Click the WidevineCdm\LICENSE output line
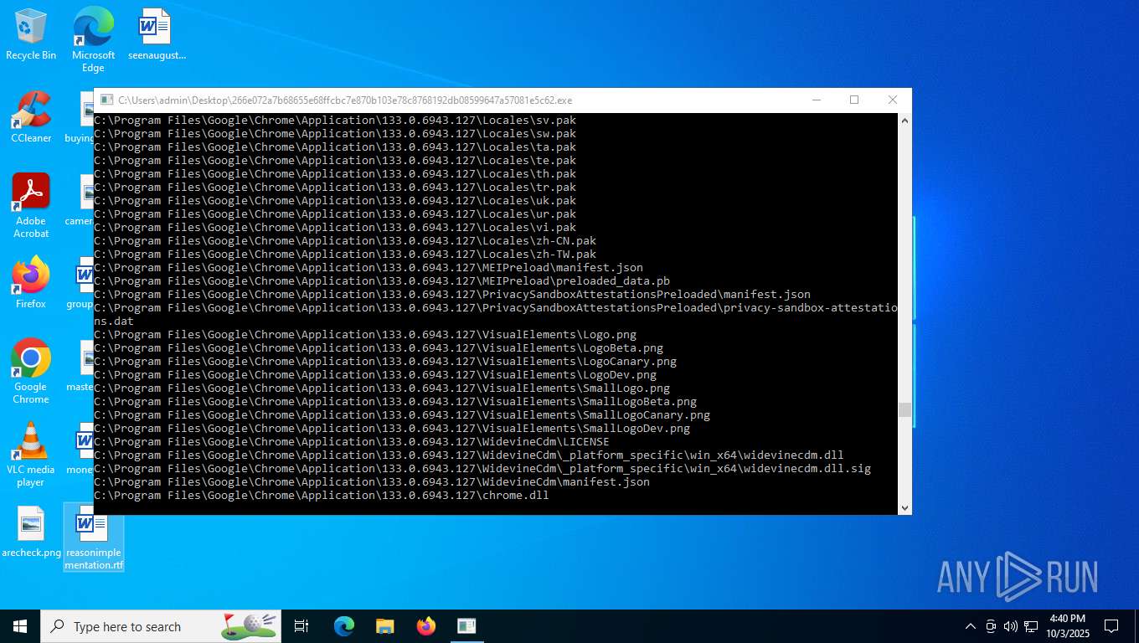This screenshot has height=643, width=1139. pos(352,442)
